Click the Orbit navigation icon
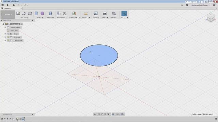218x122 pixels. pyautogui.click(x=95, y=114)
